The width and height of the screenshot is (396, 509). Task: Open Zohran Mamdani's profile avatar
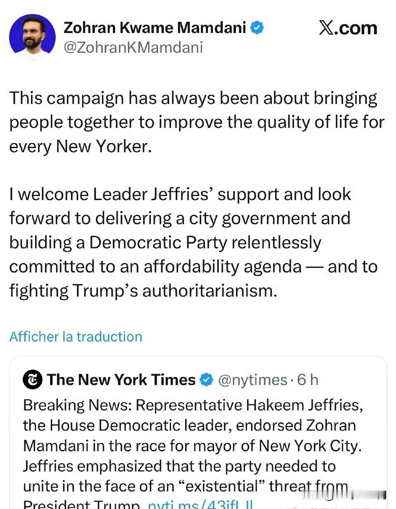(32, 38)
